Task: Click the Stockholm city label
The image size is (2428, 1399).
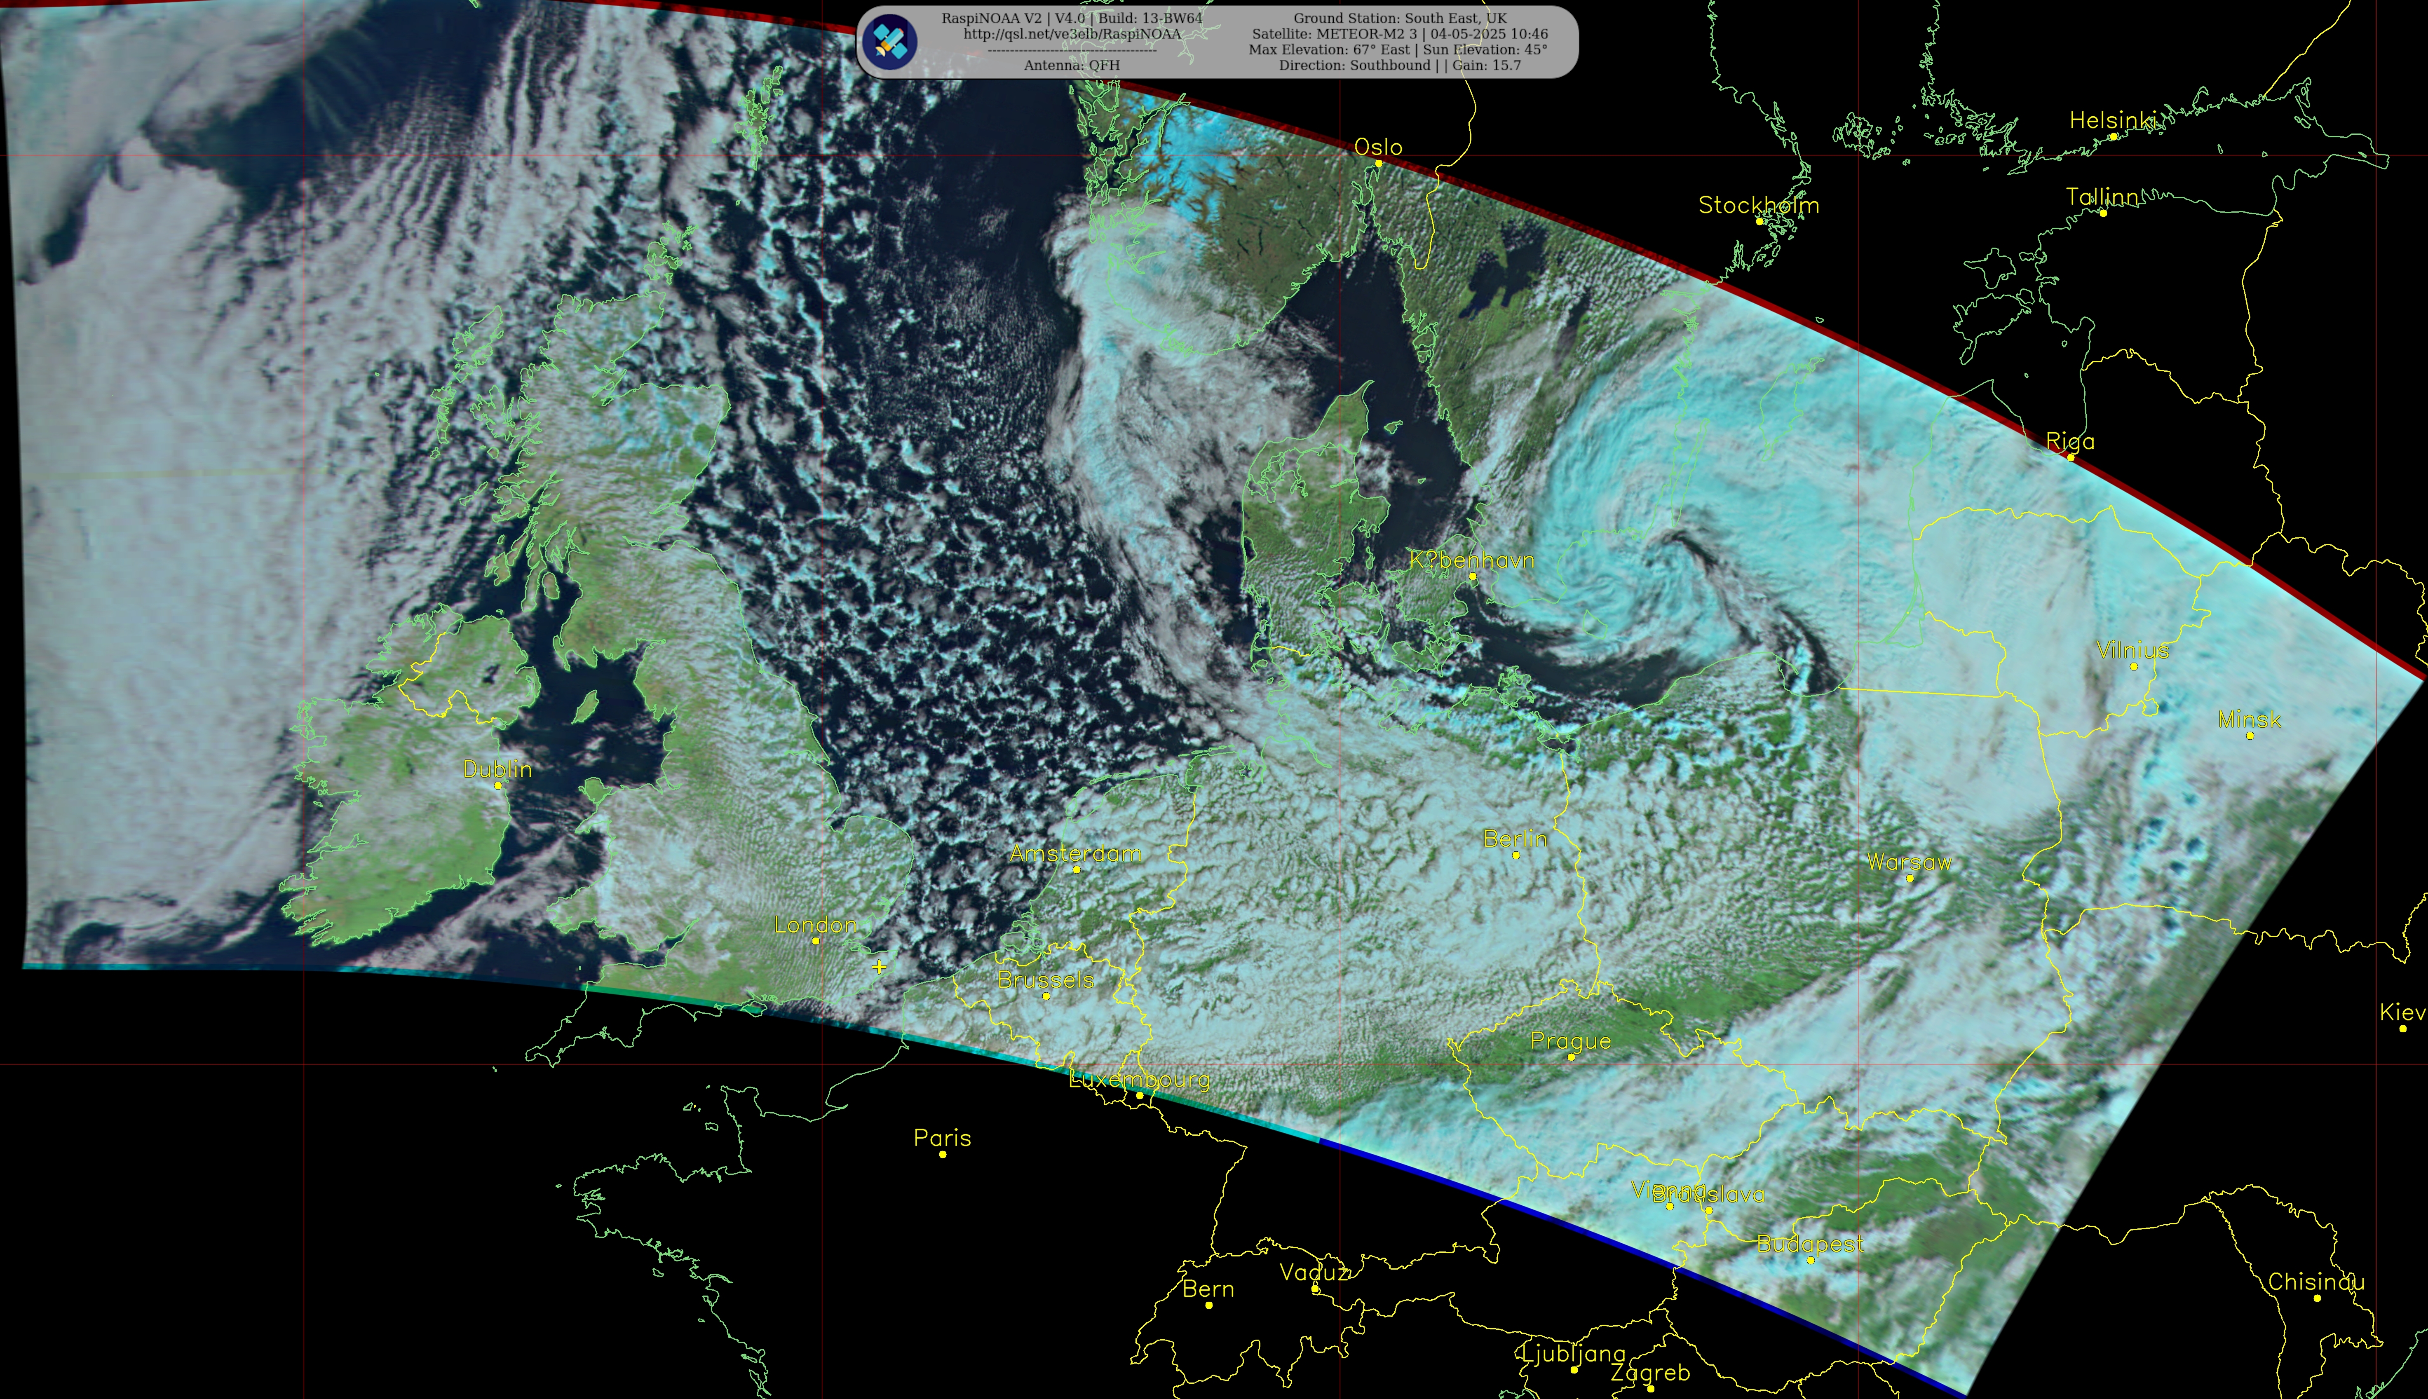Action: pyautogui.click(x=1758, y=205)
